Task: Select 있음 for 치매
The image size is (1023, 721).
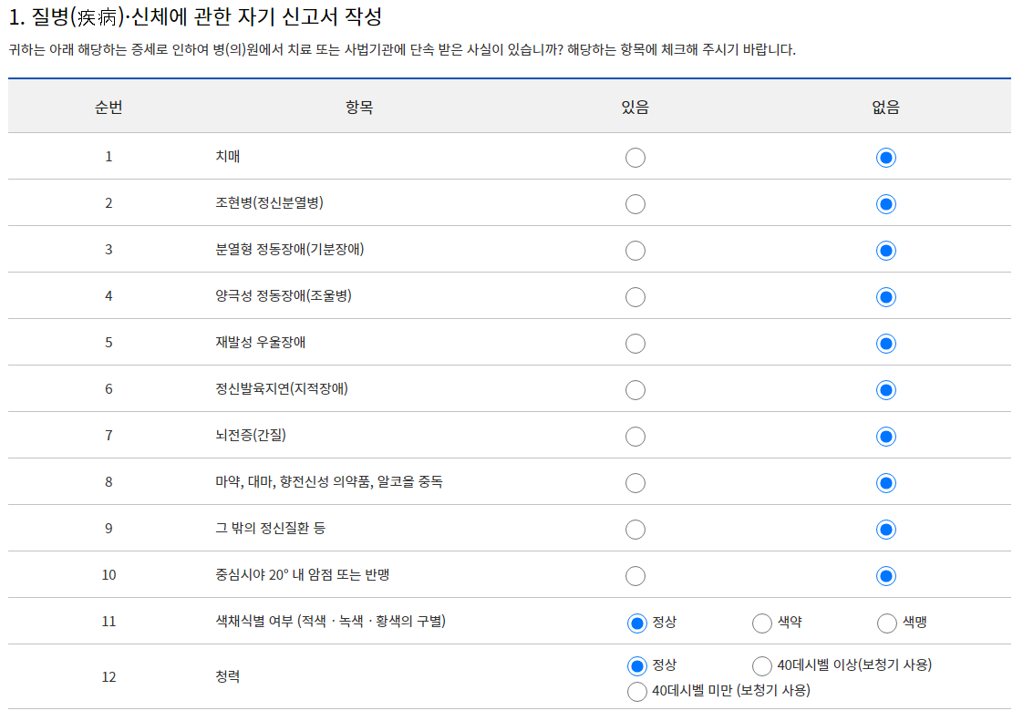Action: tap(635, 158)
